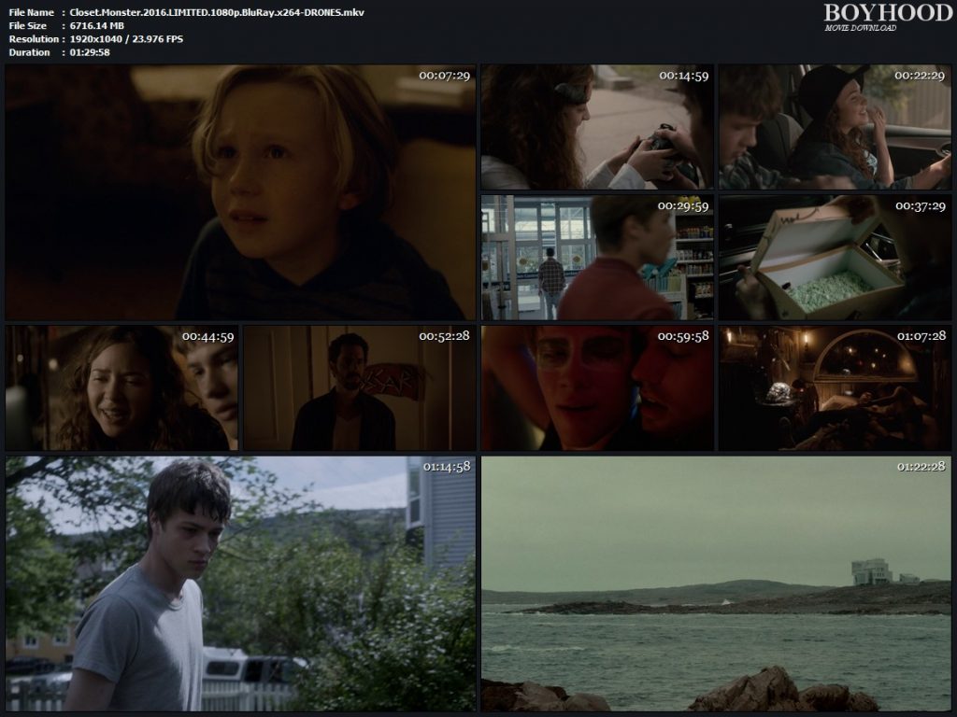Click the BOYHOOD logo in the header

(888, 12)
